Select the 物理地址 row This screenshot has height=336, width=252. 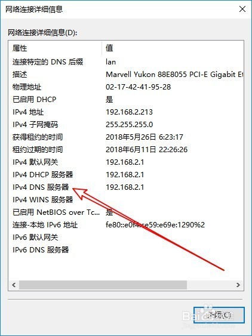point(126,87)
